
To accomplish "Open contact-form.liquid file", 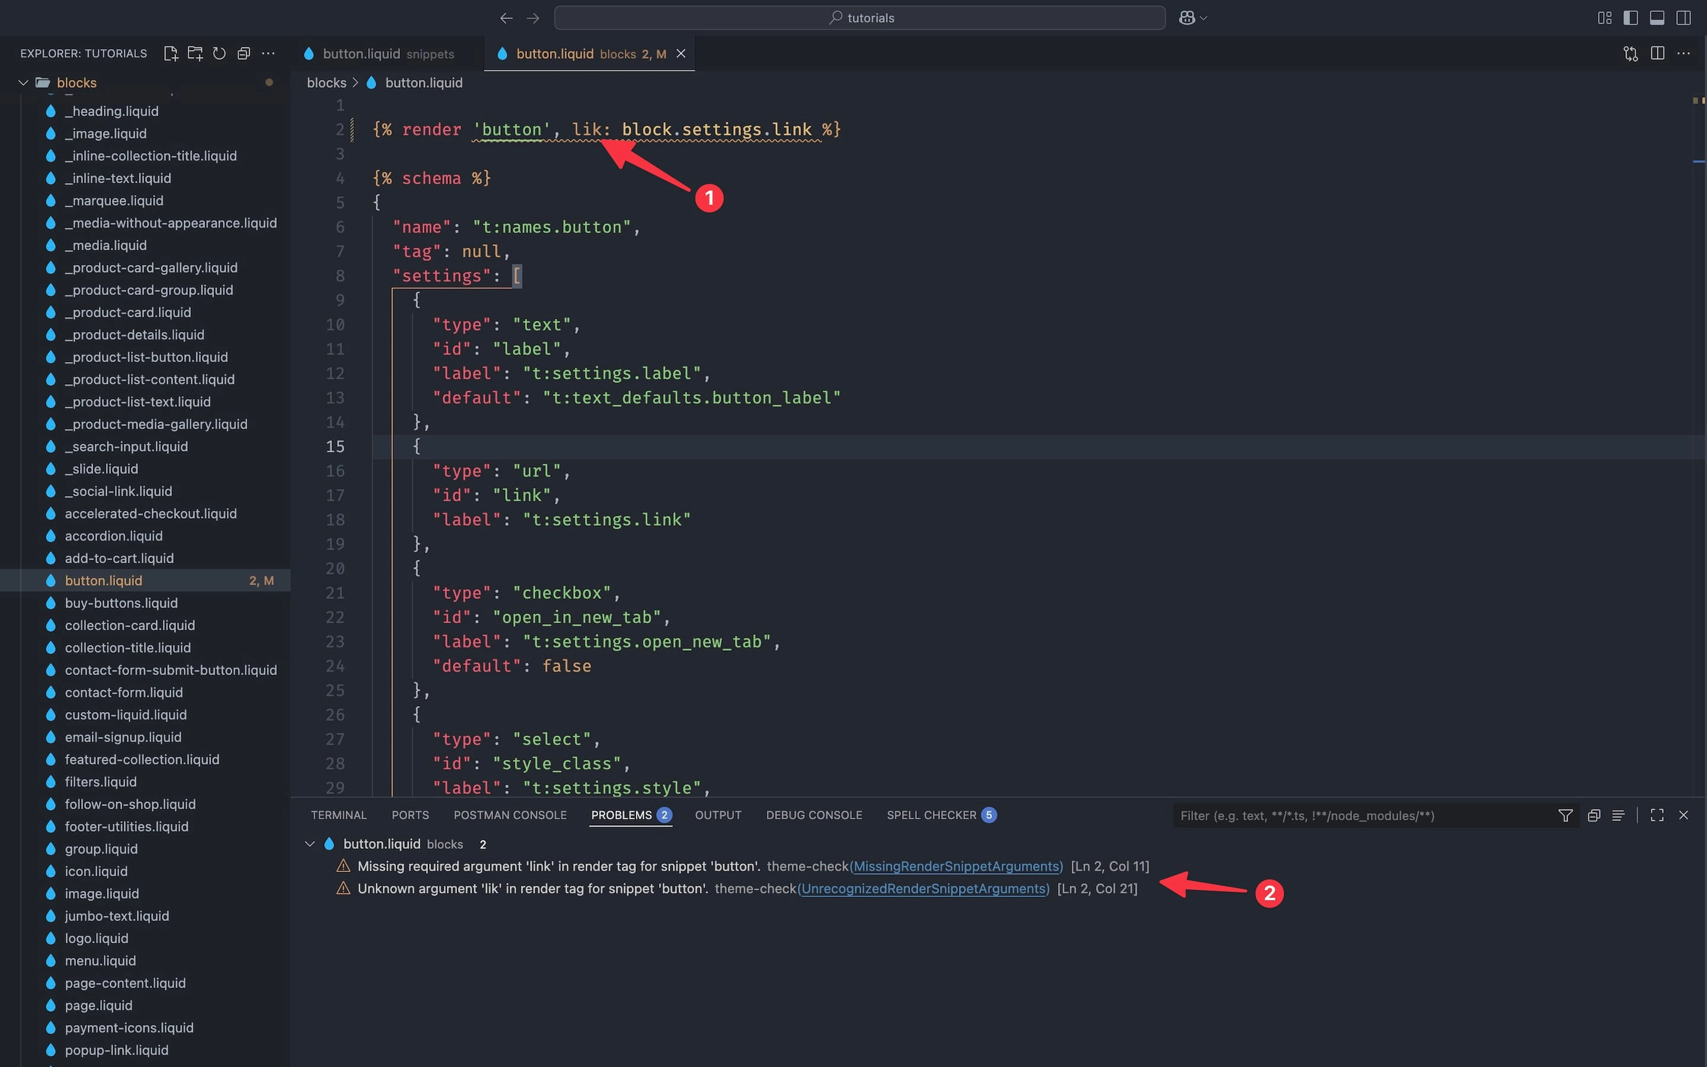I will click(x=123, y=692).
